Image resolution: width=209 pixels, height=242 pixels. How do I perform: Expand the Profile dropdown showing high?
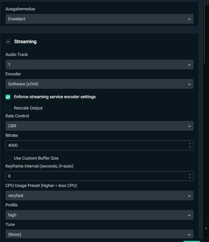tap(99, 215)
